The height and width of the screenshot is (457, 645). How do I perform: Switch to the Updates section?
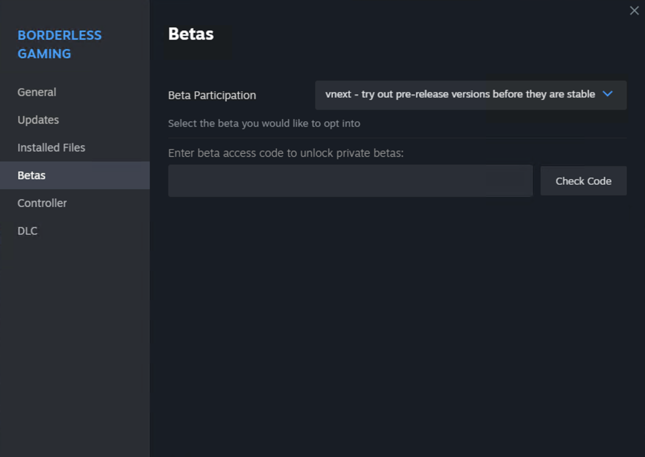coord(38,120)
